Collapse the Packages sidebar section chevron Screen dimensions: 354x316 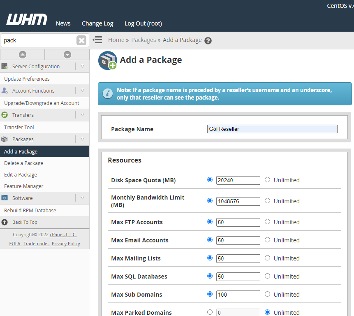(x=82, y=139)
